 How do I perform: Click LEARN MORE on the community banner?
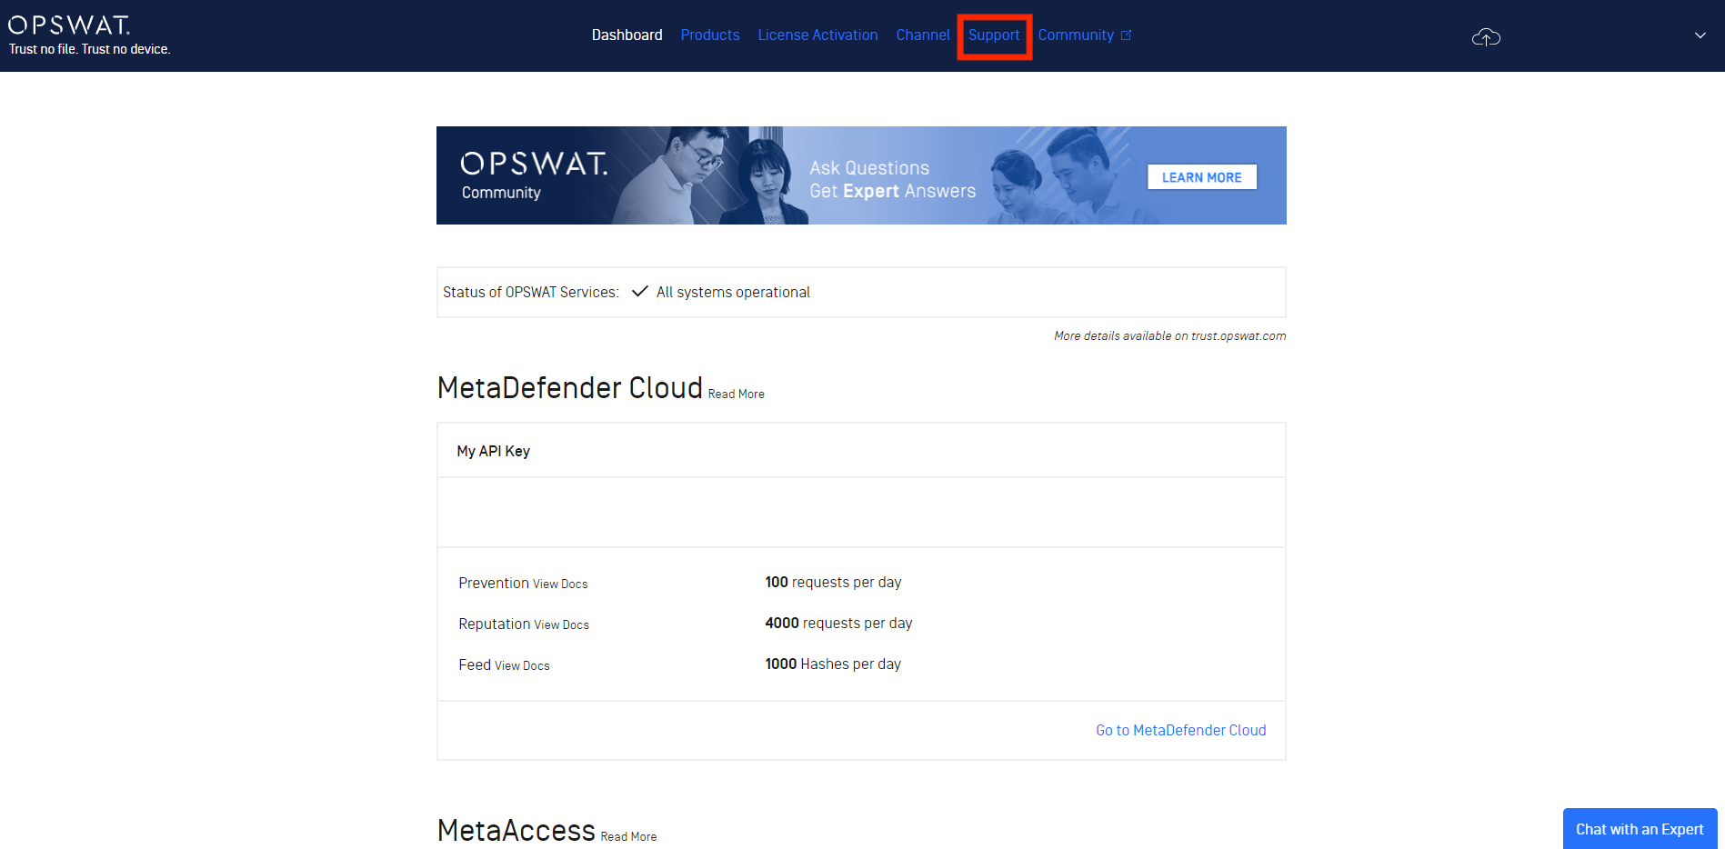point(1202,177)
